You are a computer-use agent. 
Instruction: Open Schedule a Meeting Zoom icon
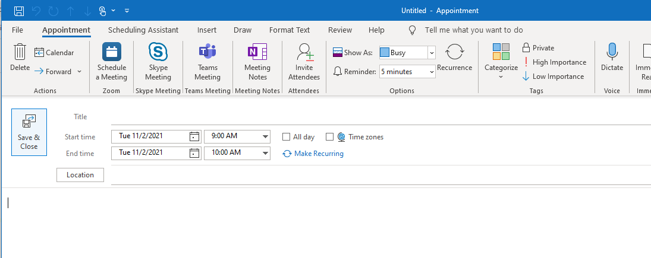(x=111, y=52)
